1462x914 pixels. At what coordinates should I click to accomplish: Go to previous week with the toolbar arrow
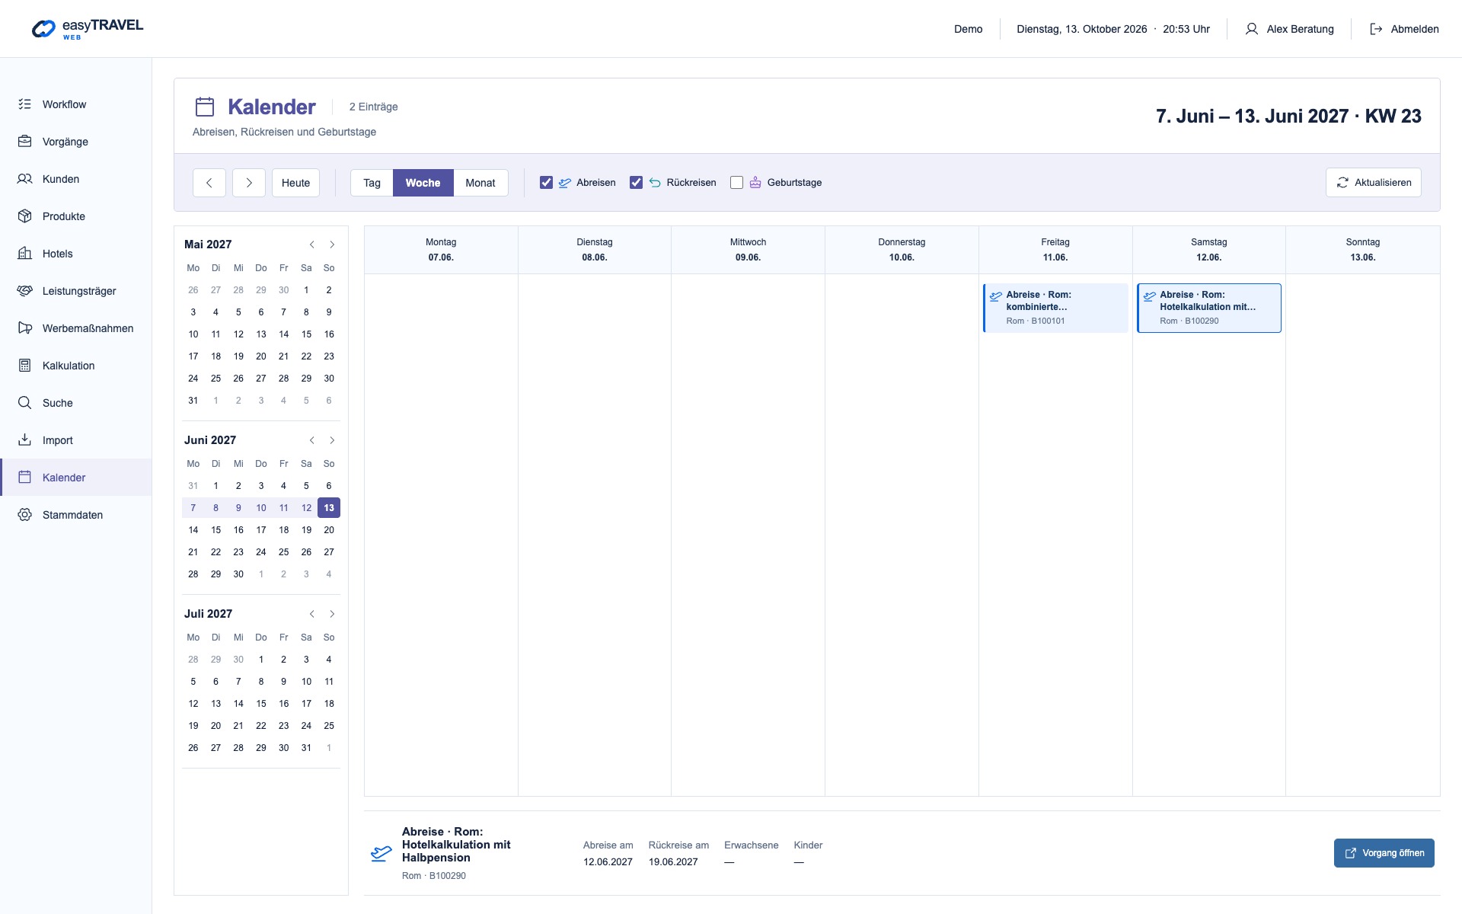point(209,183)
